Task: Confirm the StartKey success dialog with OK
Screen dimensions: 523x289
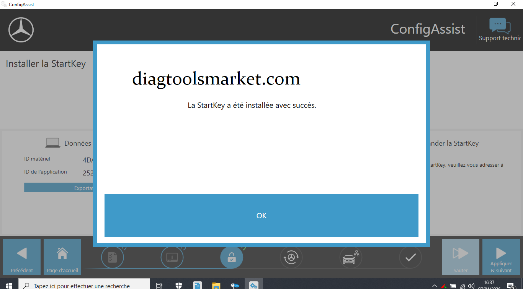Action: click(261, 215)
